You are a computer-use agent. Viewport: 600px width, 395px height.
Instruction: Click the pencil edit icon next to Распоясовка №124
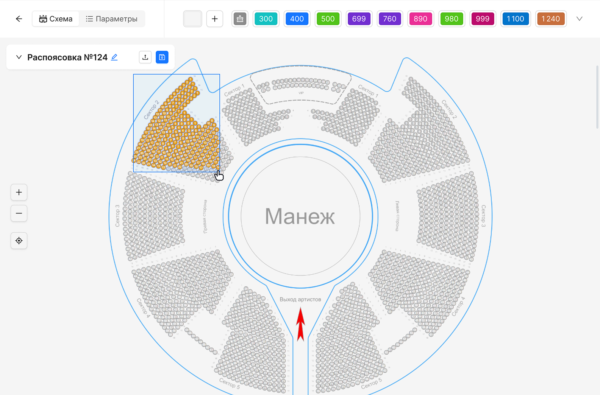pyautogui.click(x=114, y=57)
